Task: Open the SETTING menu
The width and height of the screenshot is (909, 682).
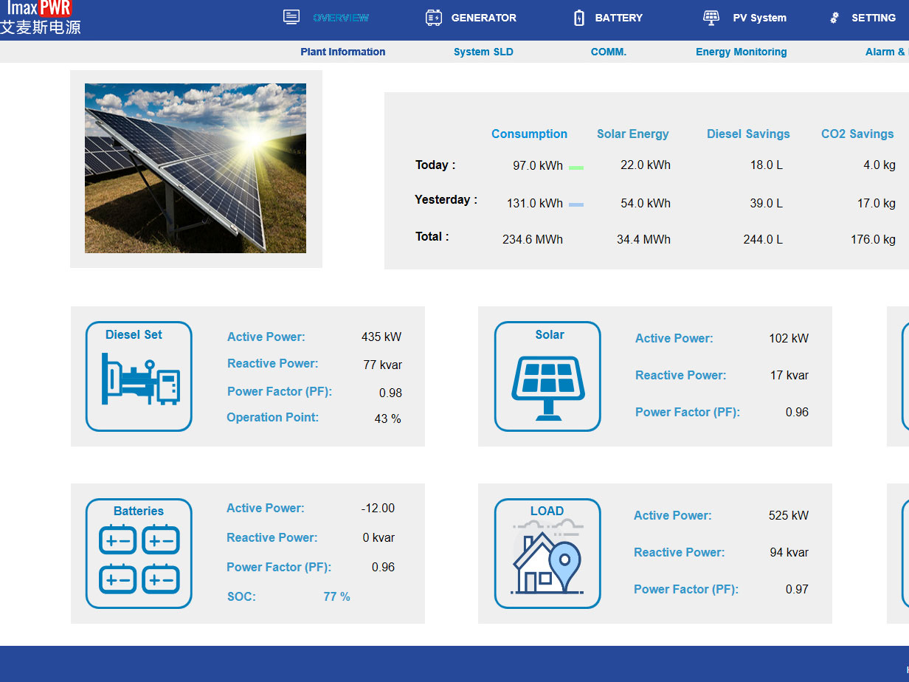Action: click(x=873, y=18)
